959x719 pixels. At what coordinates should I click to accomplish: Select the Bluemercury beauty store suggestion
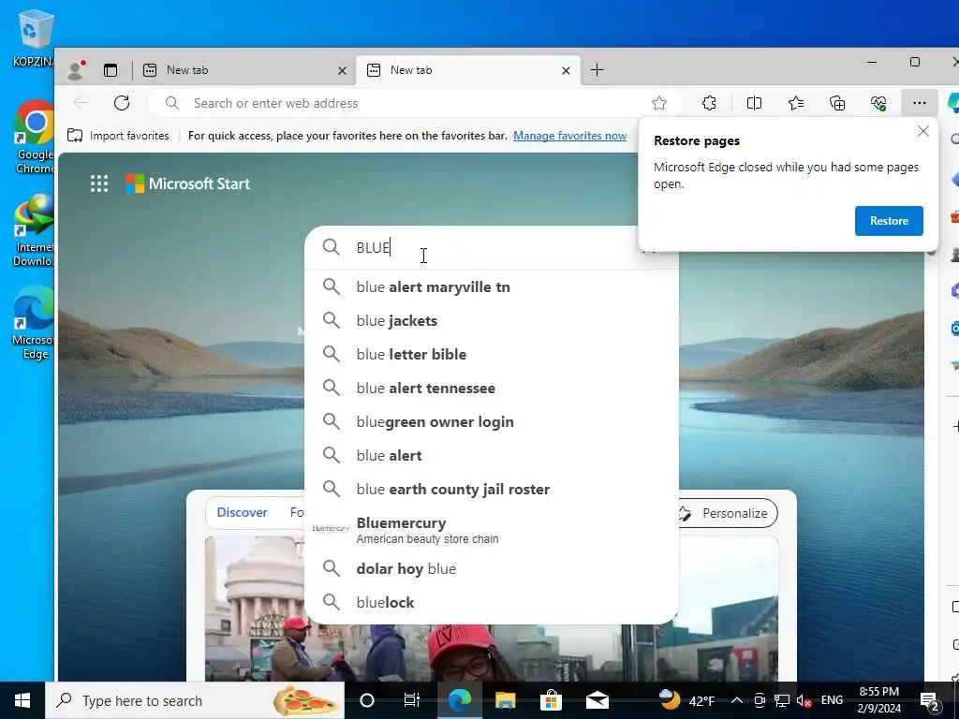click(491, 530)
